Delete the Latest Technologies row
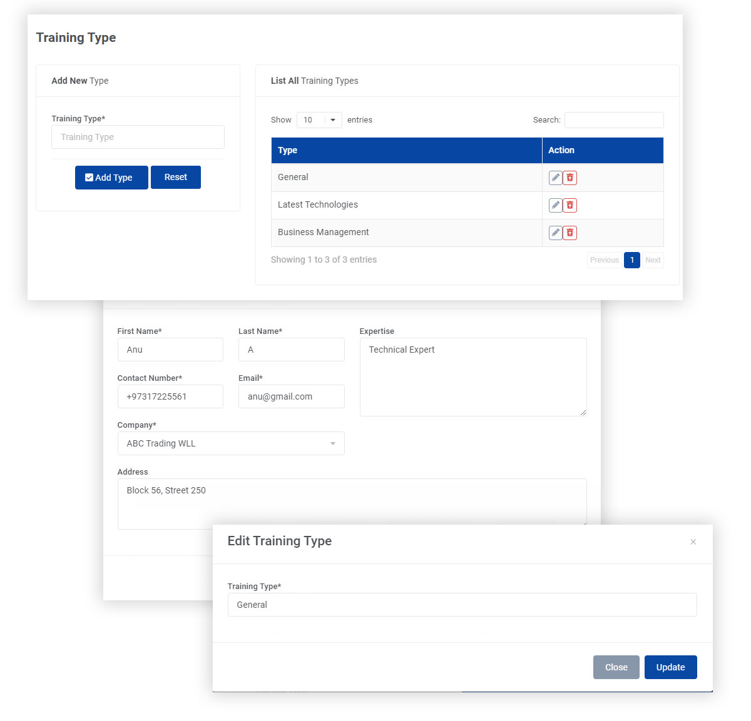Image resolution: width=751 pixels, height=721 pixels. click(x=570, y=205)
